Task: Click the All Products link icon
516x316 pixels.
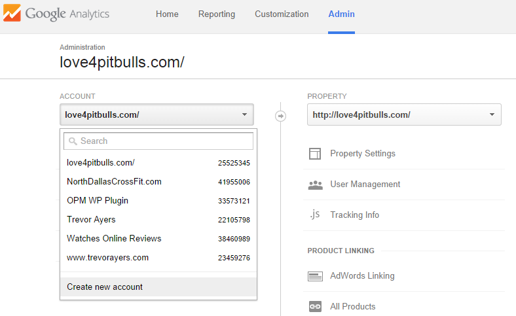Action: tap(315, 306)
